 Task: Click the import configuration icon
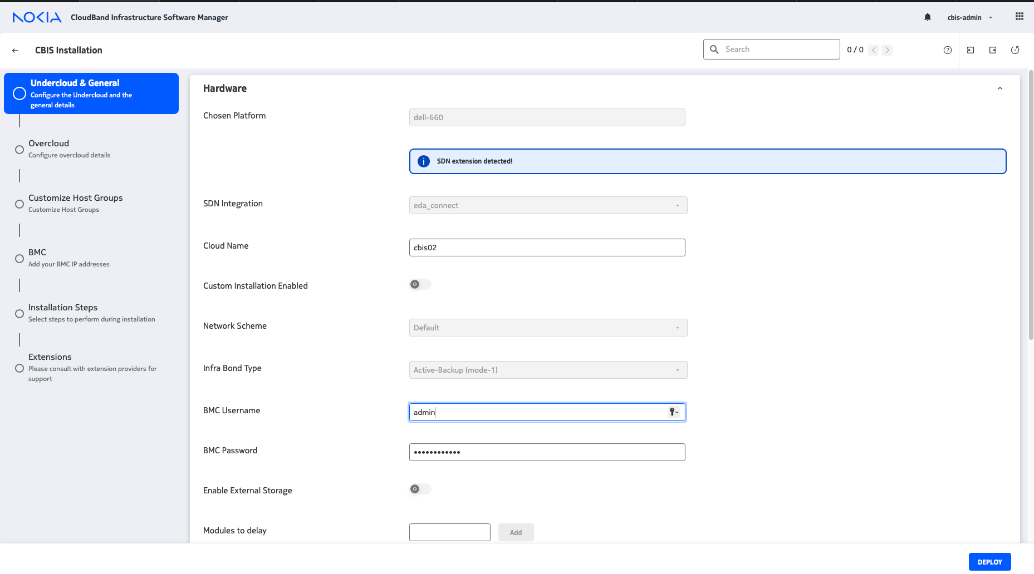click(971, 50)
